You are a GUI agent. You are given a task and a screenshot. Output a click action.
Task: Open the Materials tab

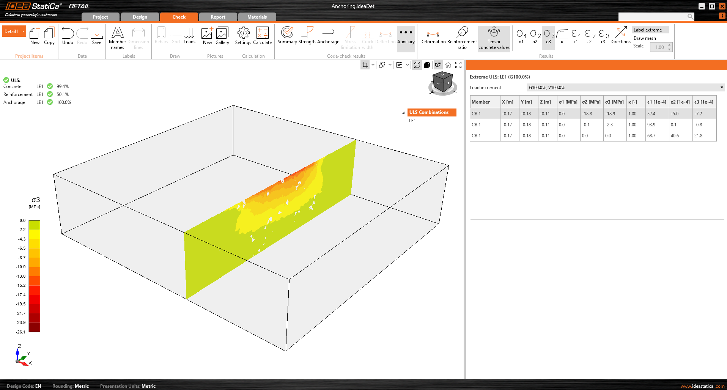click(x=257, y=17)
